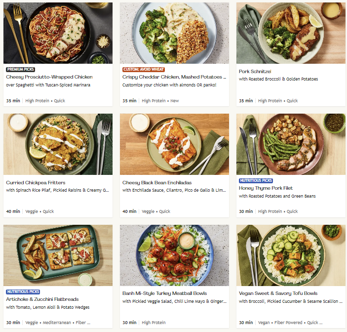The image size is (347, 332).
Task: Open the Cheesy Prosciutto-Wrapped Chicken title link
Action: 49,77
